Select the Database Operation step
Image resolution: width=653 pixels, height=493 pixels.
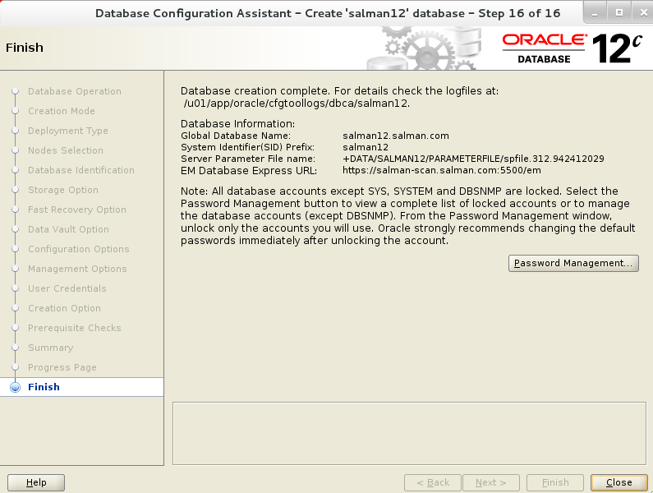(x=75, y=91)
